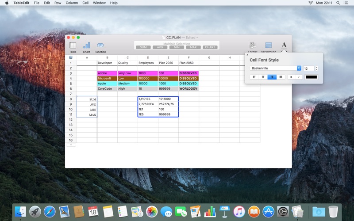Select the Plan 2050 header cell
Image resolution: width=354 pixels, height=221 pixels.
tap(189, 63)
